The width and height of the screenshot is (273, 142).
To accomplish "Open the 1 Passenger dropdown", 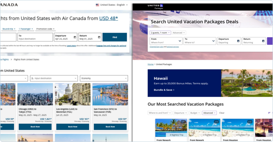I will coord(26,29).
